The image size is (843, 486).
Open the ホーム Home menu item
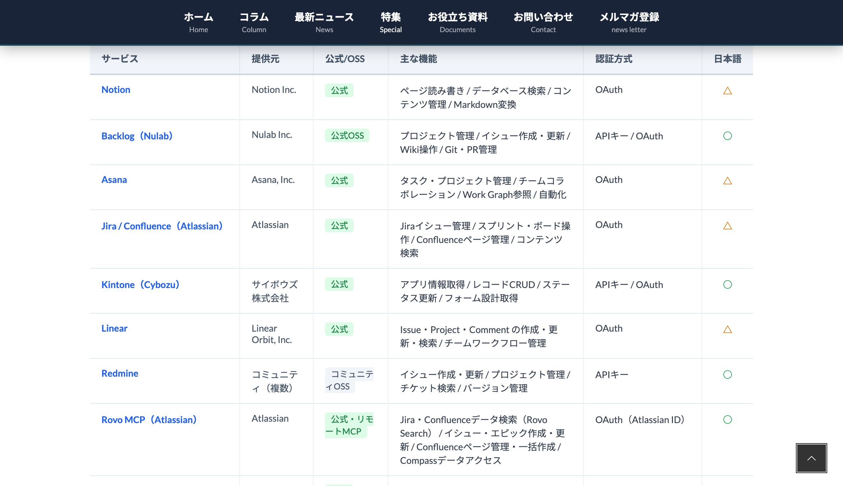(x=199, y=22)
